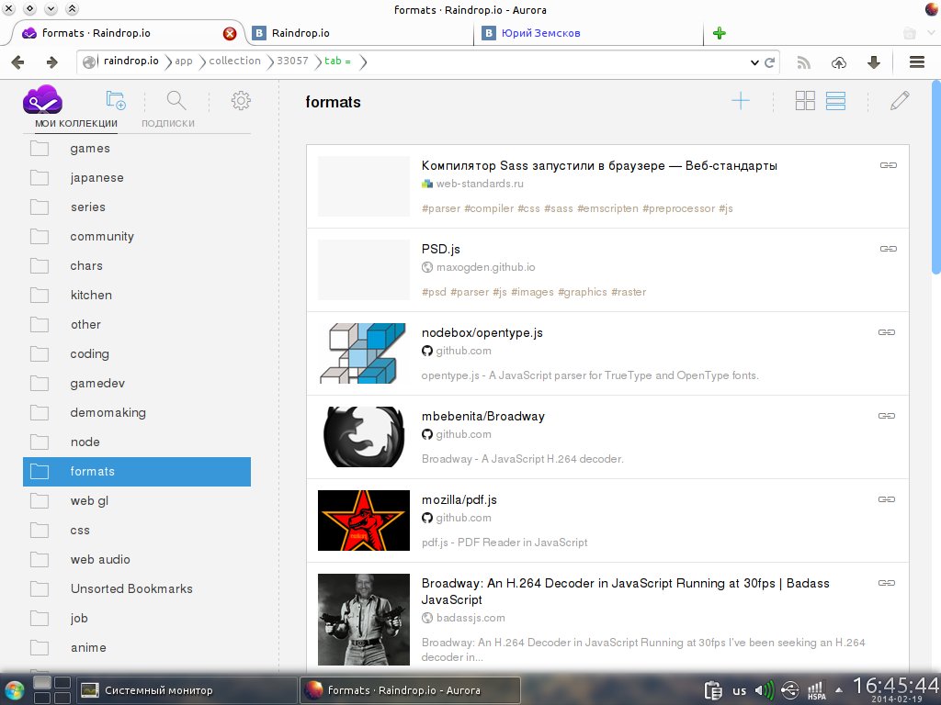Click the volume icon in system tray
The height and width of the screenshot is (705, 941).
coord(764,690)
